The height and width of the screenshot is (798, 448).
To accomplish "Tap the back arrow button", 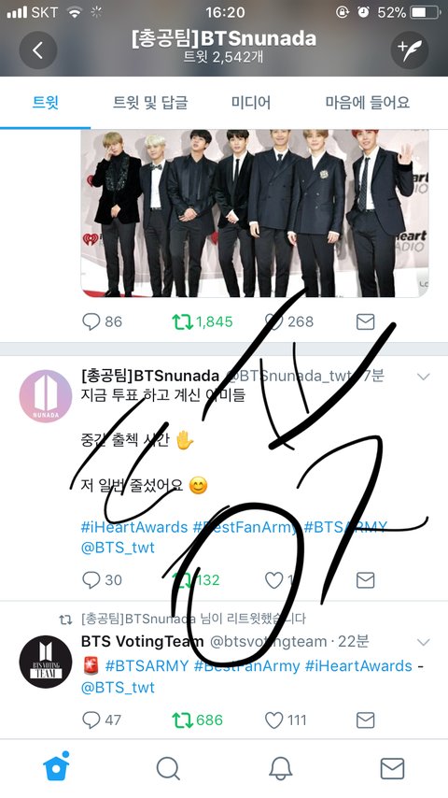I will tap(37, 50).
